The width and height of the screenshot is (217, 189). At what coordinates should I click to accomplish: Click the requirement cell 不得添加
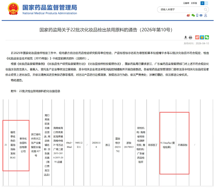(182, 145)
